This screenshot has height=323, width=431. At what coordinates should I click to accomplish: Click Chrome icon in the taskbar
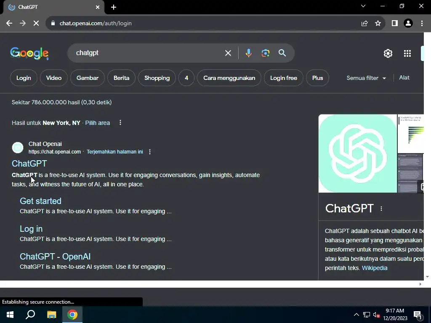(72, 315)
